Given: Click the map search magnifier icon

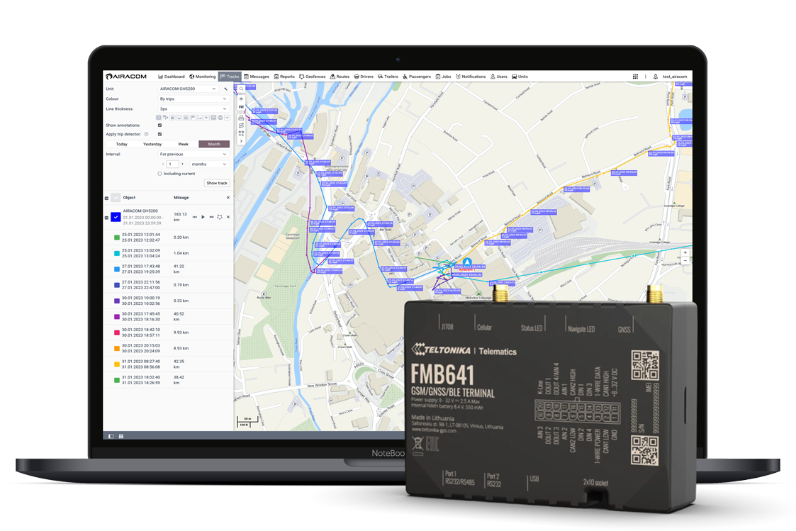Looking at the screenshot, I should (241, 89).
